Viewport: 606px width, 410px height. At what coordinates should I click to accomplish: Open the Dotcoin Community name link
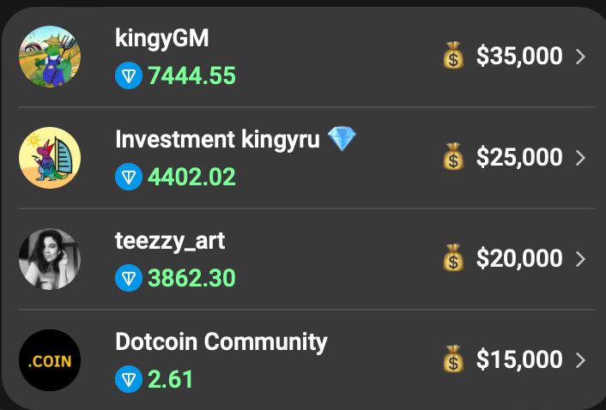coord(221,342)
